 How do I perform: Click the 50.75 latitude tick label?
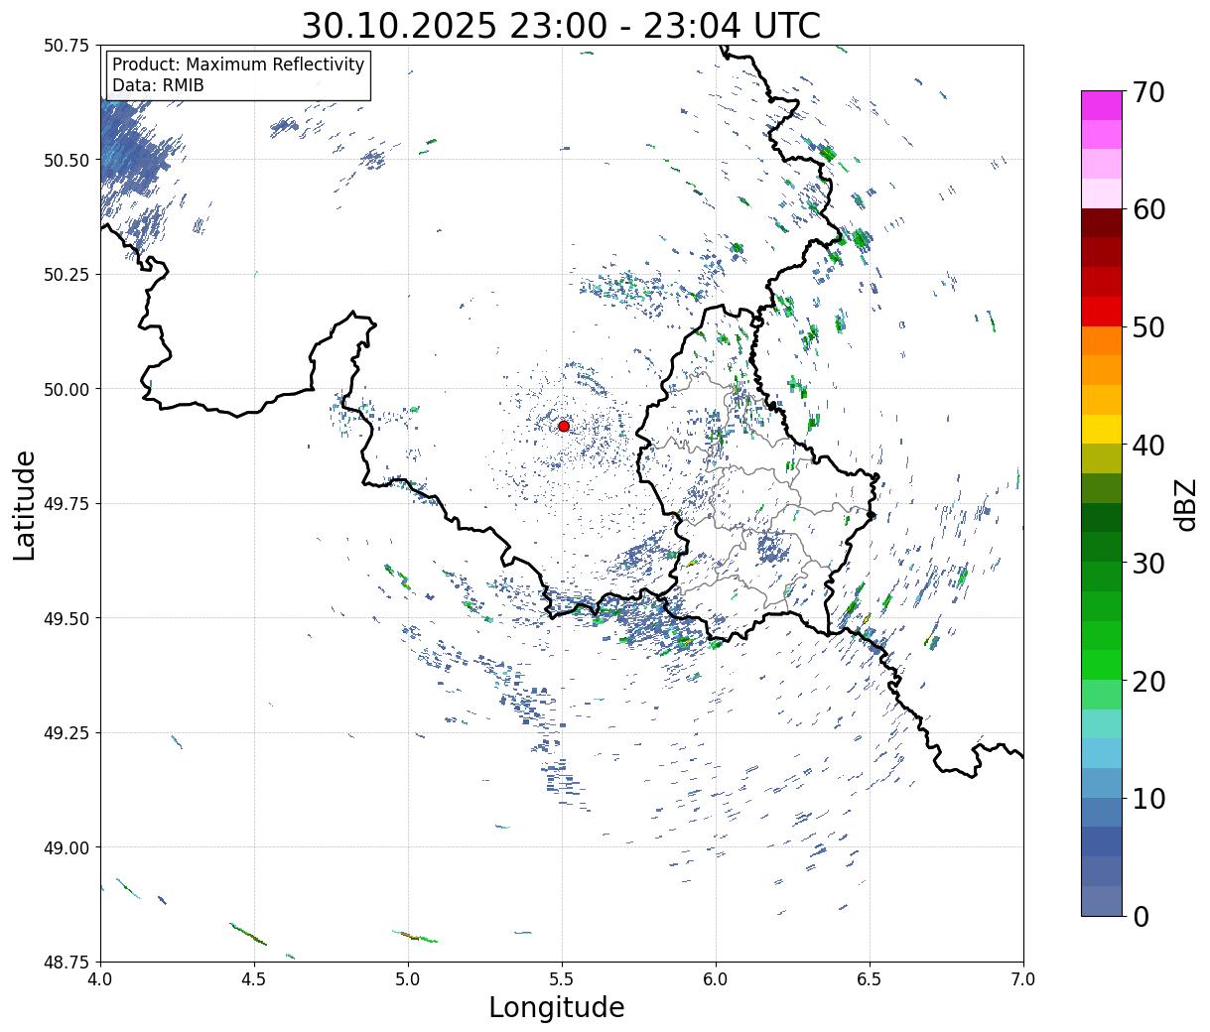[x=67, y=46]
